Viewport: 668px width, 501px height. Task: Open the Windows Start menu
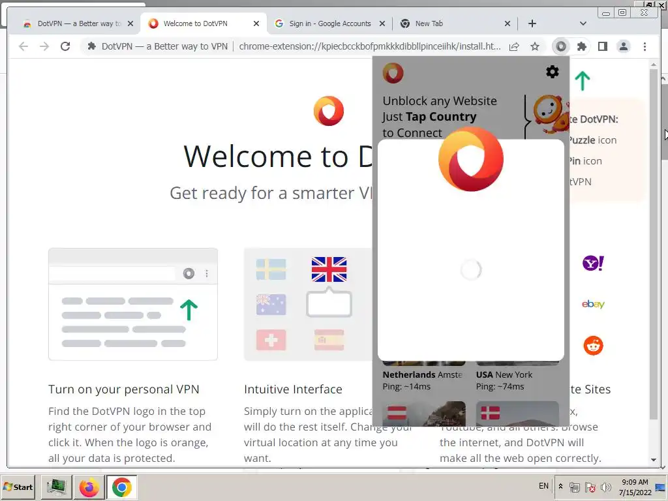(x=18, y=487)
